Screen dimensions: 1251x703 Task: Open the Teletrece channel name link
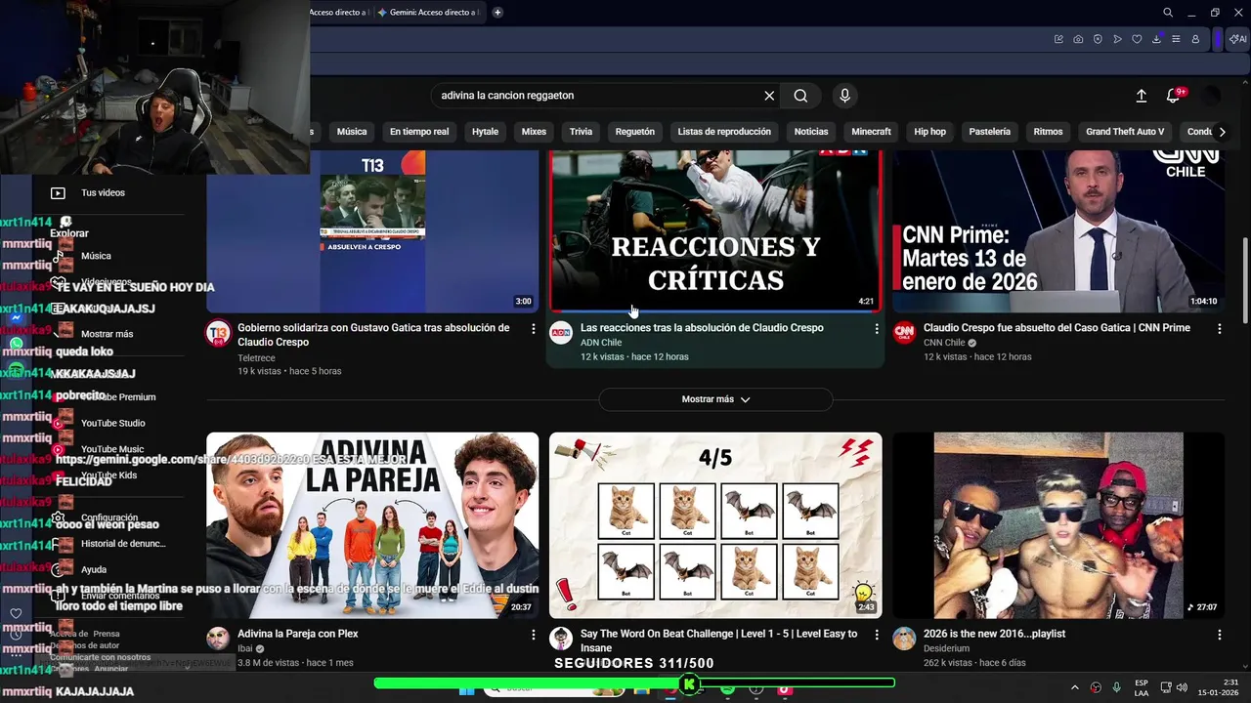256,358
